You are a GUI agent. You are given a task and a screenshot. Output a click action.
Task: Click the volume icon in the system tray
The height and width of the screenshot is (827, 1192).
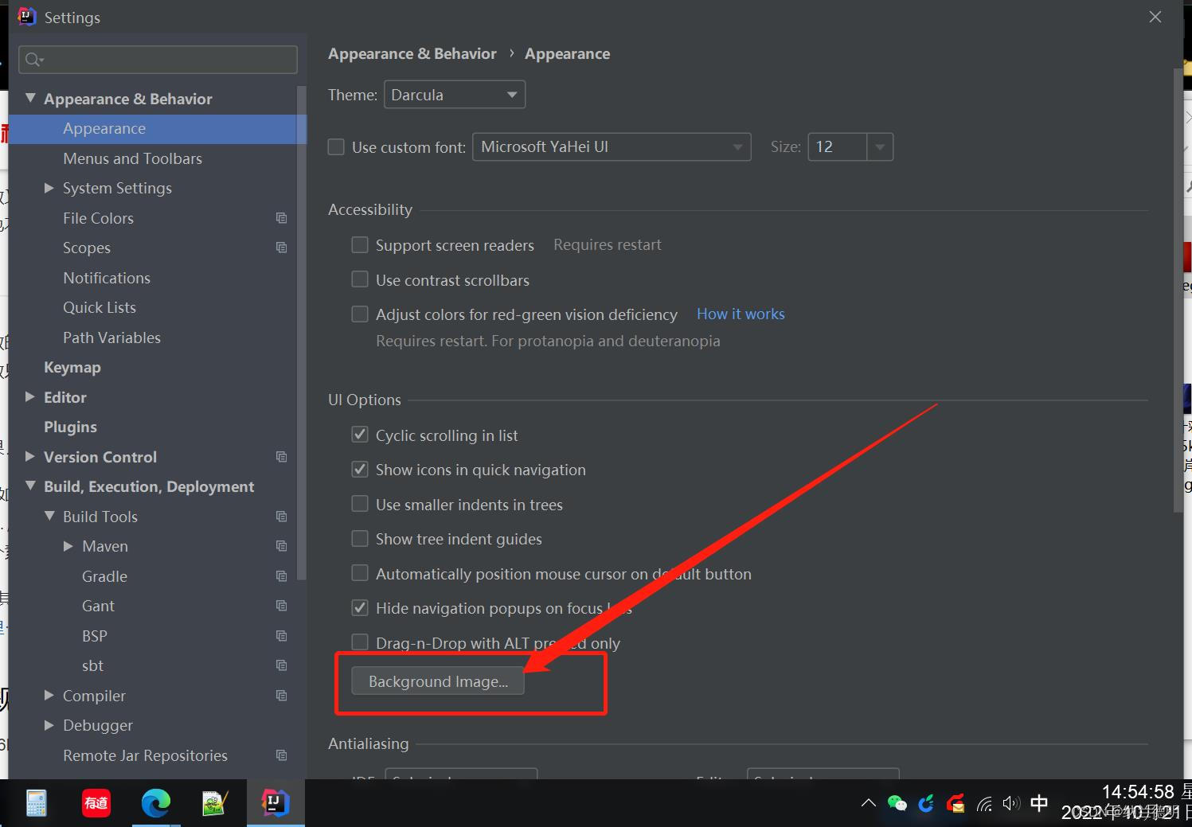[1011, 803]
